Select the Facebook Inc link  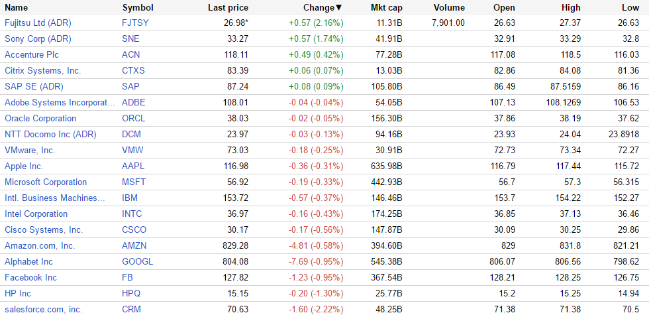(x=30, y=278)
